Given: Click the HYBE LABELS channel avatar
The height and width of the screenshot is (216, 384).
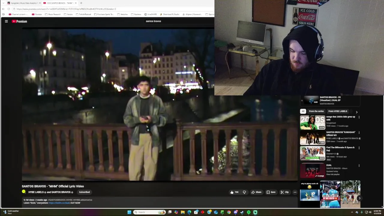Looking at the screenshot, I should click(24, 192).
